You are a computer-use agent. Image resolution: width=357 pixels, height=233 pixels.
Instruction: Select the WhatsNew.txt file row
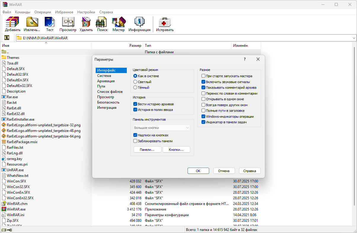(17, 175)
